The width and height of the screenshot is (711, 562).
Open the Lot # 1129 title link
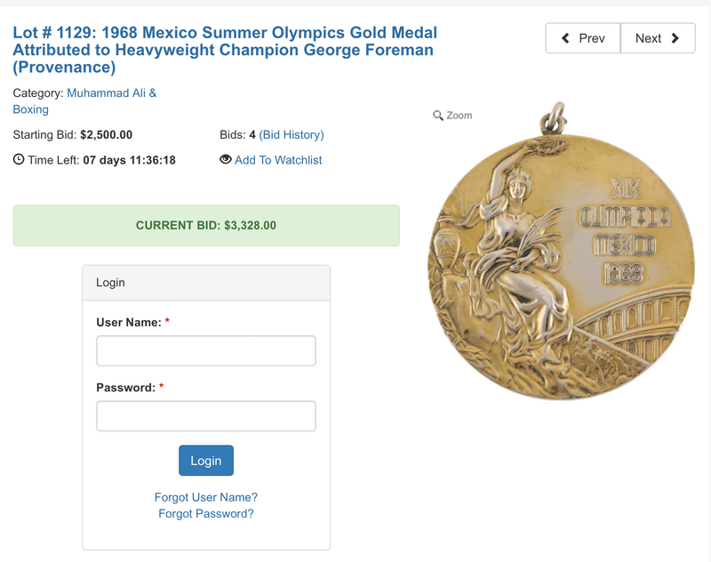tap(225, 50)
